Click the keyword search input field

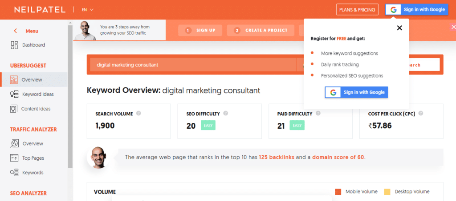coord(193,65)
